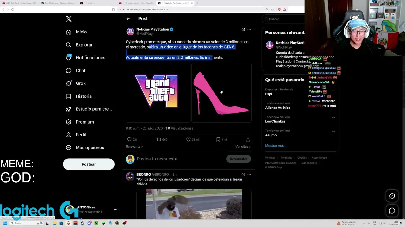Open the main post's more options menu
405x227 pixels.
coord(249,29)
